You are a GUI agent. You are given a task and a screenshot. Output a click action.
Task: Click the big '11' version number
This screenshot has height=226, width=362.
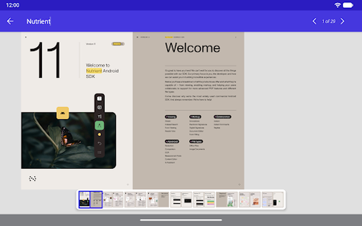pyautogui.click(x=45, y=60)
